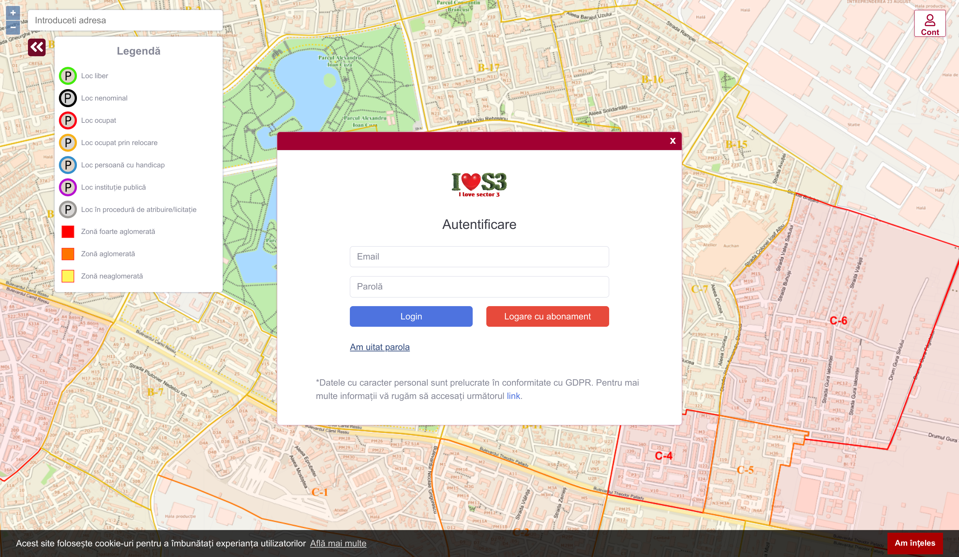This screenshot has width=959, height=557.
Task: Click the map zoom in plus button
Action: 13,13
